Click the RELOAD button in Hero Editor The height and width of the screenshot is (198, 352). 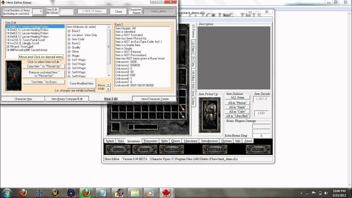coord(172,150)
